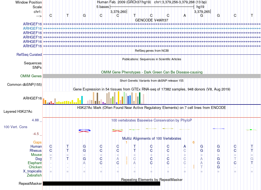Click the ARHGEF16 GTEx expression label
Viewport: 261px width, 190px height.
coord(32,98)
